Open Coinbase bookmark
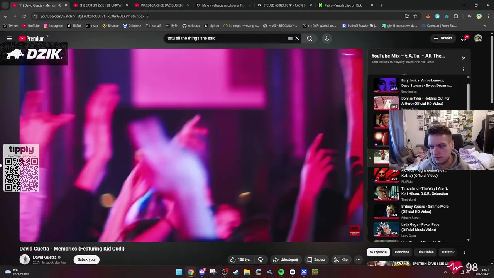Image resolution: width=494 pixels, height=278 pixels. point(132,26)
